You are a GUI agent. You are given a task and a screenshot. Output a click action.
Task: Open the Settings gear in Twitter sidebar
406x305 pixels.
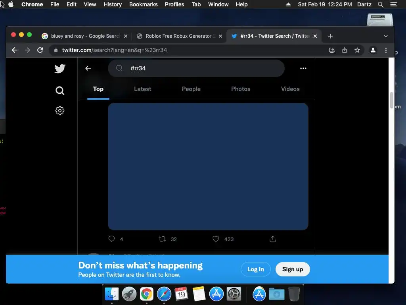coord(60,111)
